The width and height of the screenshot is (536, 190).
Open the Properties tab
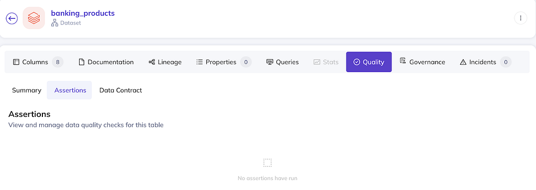tap(224, 62)
